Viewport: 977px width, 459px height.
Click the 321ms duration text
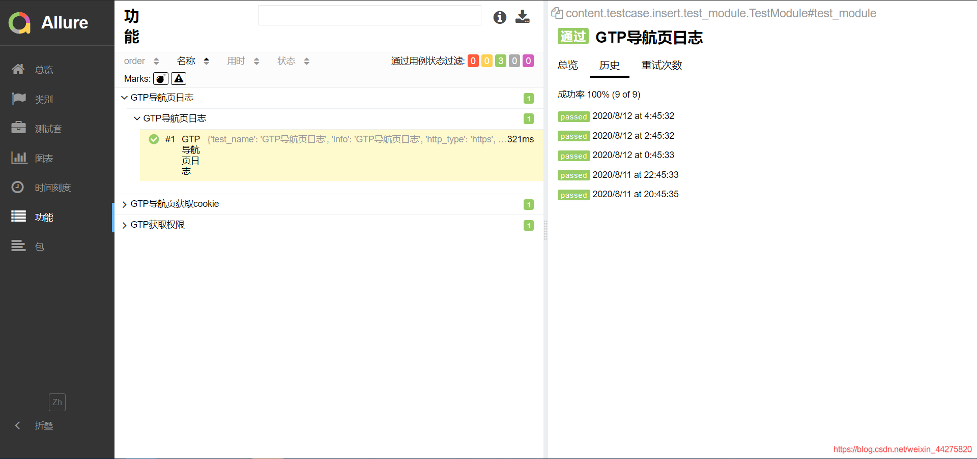[x=521, y=139]
